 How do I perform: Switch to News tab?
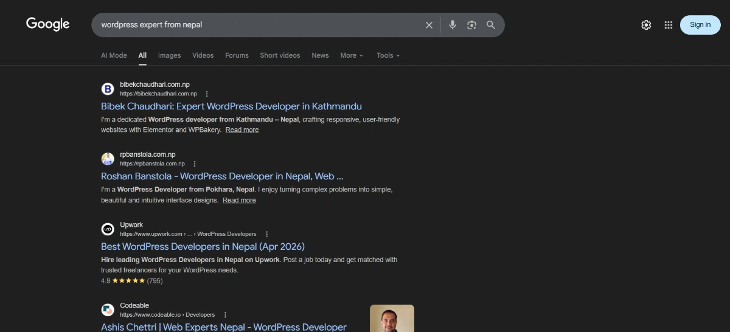tap(320, 55)
